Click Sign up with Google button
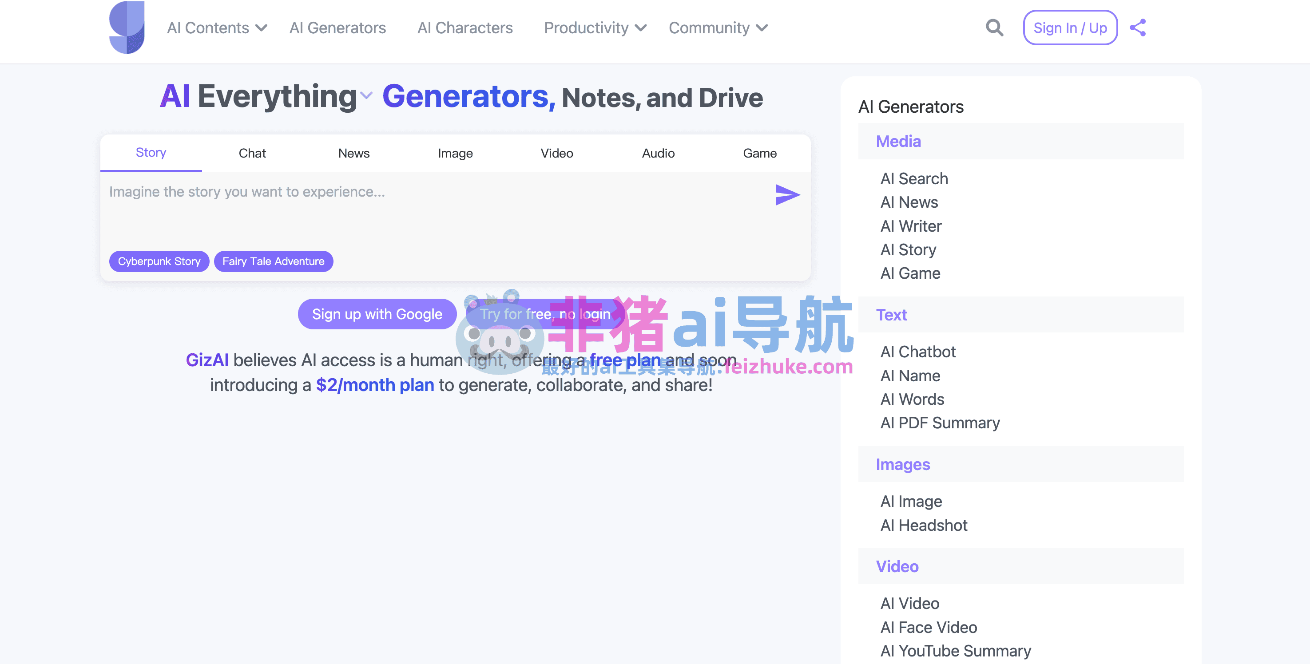 (377, 314)
